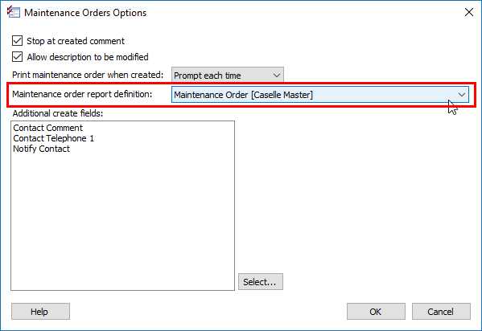Screen dimensions: 482x331
Task: Click the Prompt each time selected value text
Action: [x=207, y=76]
